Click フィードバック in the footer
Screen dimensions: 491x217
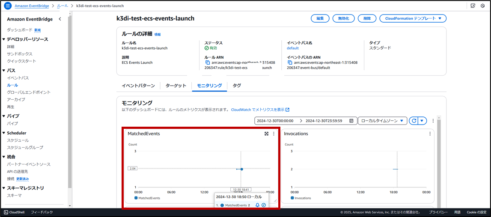(x=42, y=212)
